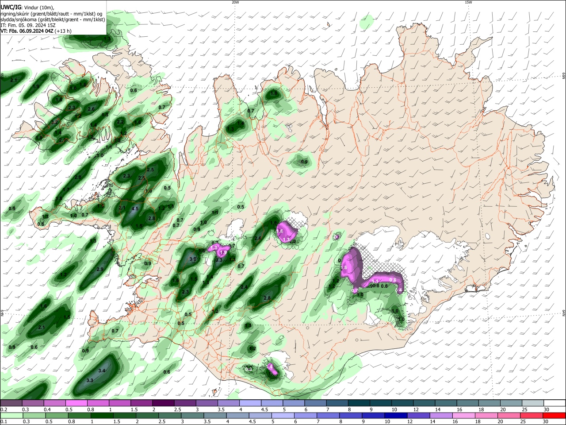566x425 pixels.
Task: Click the pink 1.9 snowfall value on the map
Action: (x=223, y=252)
